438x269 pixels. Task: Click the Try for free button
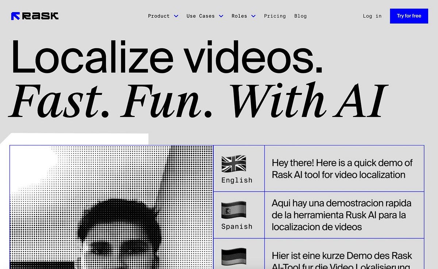pyautogui.click(x=409, y=16)
